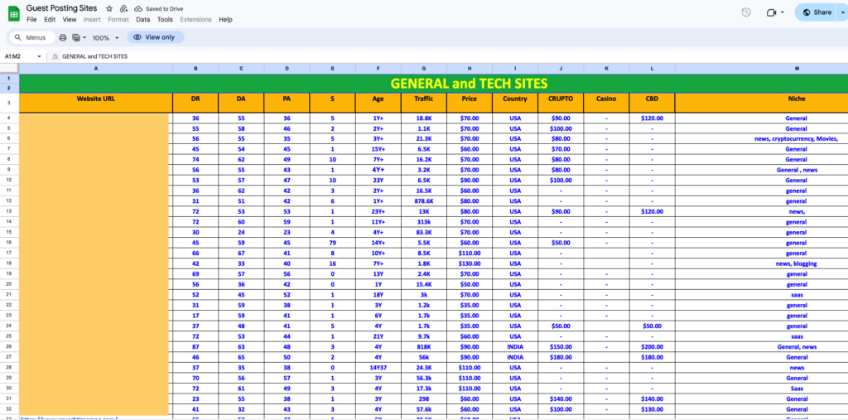Viewport: 848px width, 420px height.
Task: Open the Help menu
Action: tap(225, 19)
